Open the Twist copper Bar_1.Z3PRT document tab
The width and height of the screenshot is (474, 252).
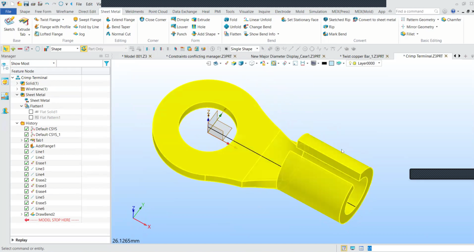[363, 56]
